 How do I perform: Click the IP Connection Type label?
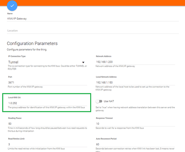tap(17, 56)
